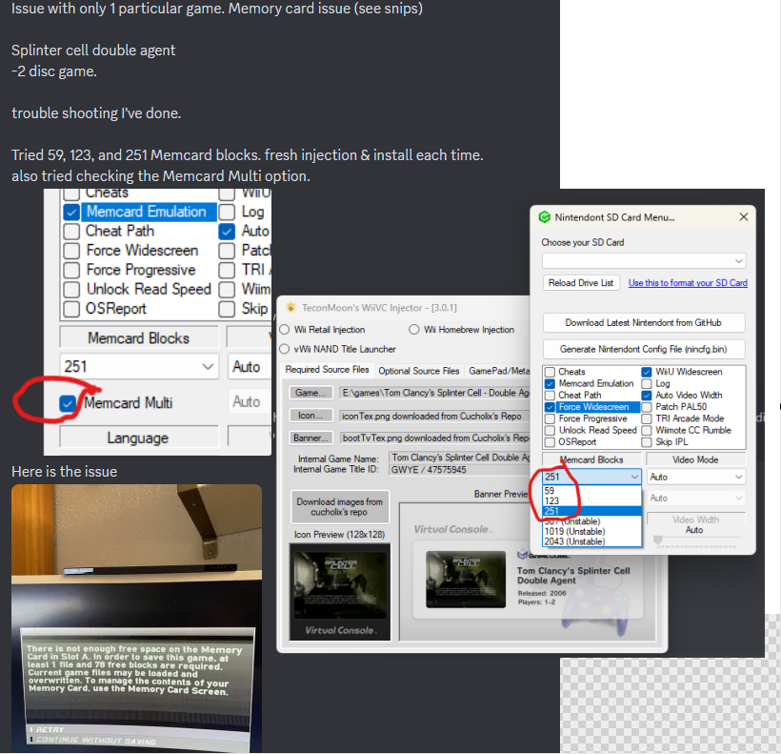The width and height of the screenshot is (781, 754).
Task: Enable Unlock Read Speed in Nintendont dialog
Action: coord(550,430)
